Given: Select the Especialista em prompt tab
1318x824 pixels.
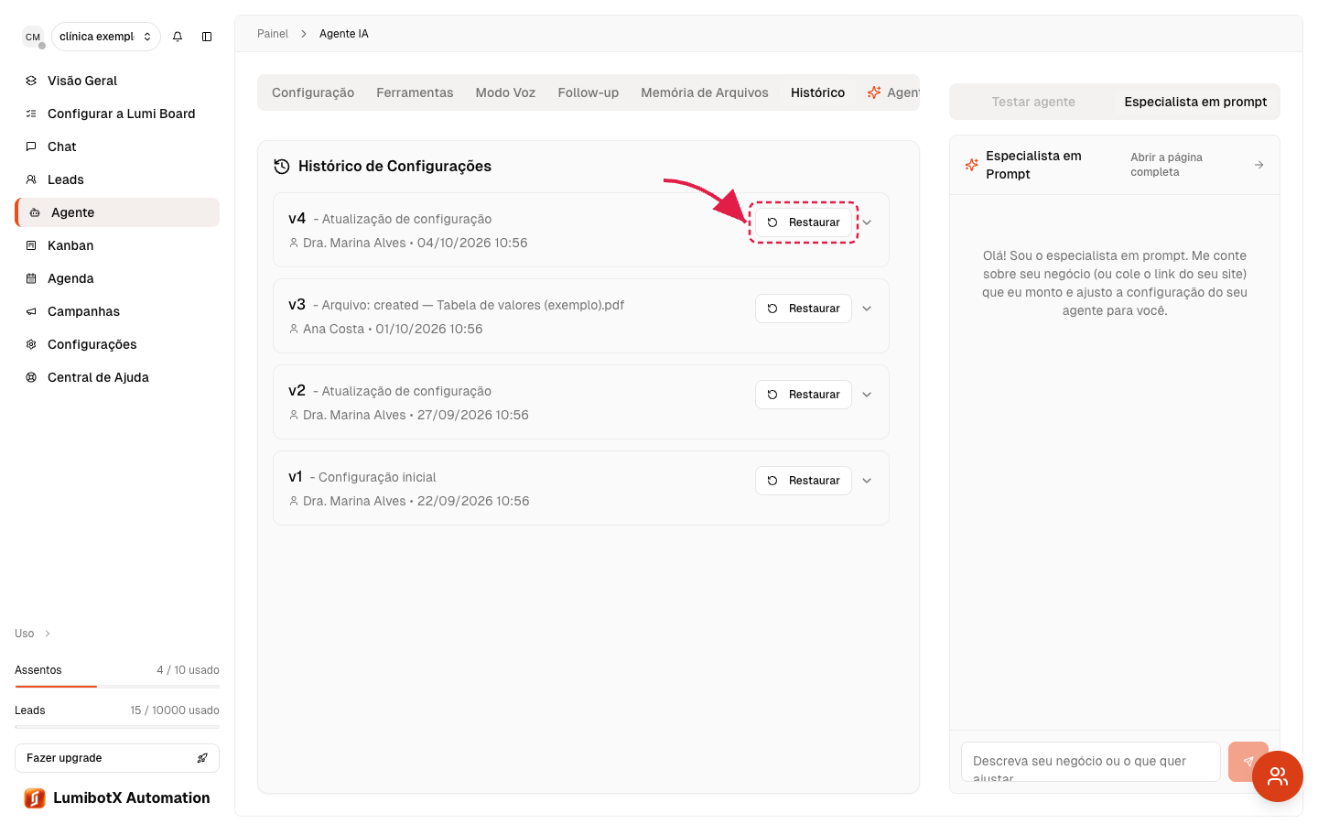Looking at the screenshot, I should [x=1195, y=102].
